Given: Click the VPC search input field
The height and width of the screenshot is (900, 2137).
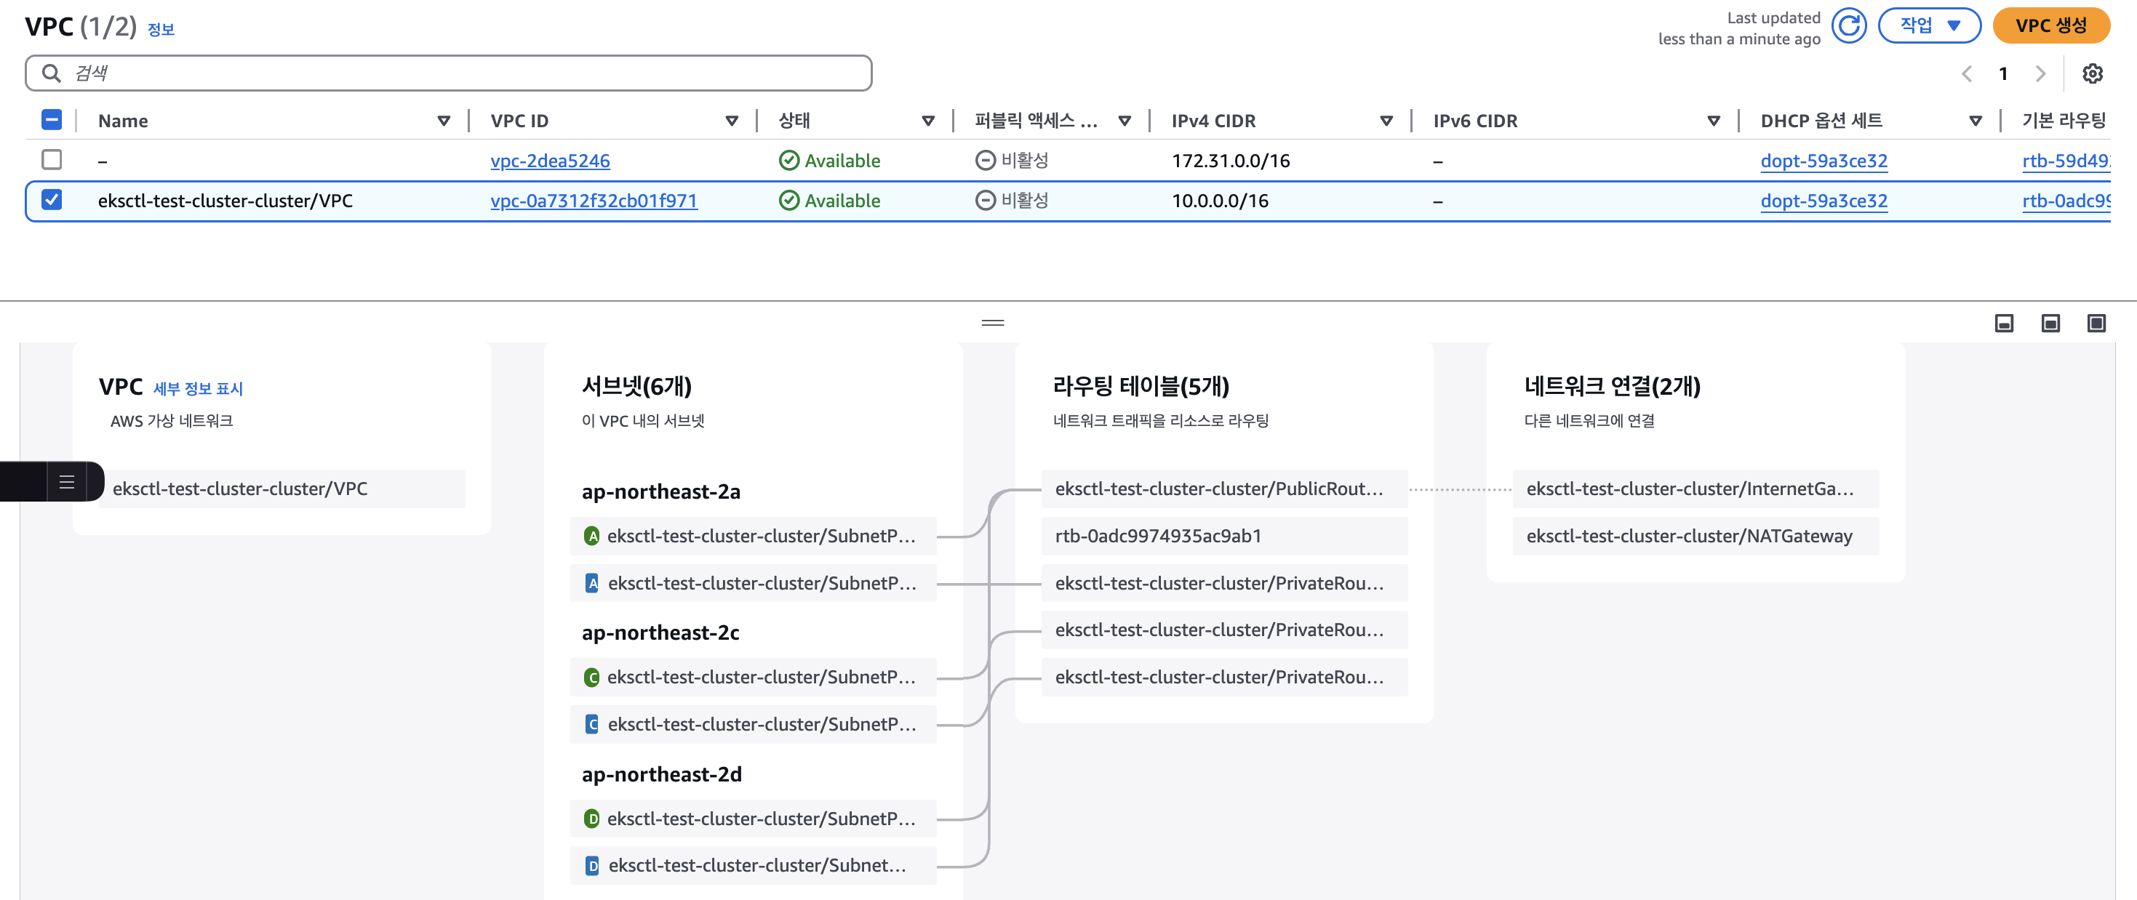Looking at the screenshot, I should (448, 74).
